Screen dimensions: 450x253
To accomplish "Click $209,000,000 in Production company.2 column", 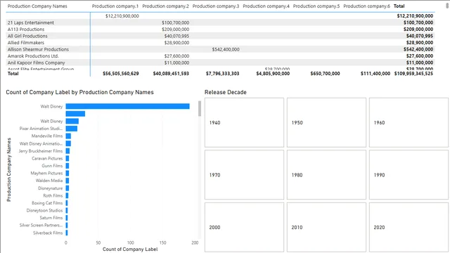I will [175, 30].
